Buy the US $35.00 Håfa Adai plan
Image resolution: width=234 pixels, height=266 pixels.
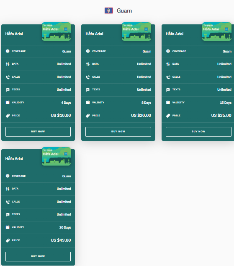[x=198, y=132]
